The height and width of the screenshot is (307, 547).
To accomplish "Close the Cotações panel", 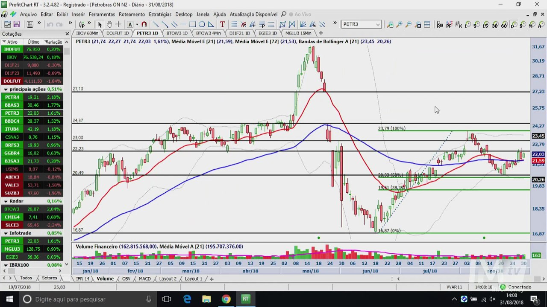I will [x=67, y=34].
